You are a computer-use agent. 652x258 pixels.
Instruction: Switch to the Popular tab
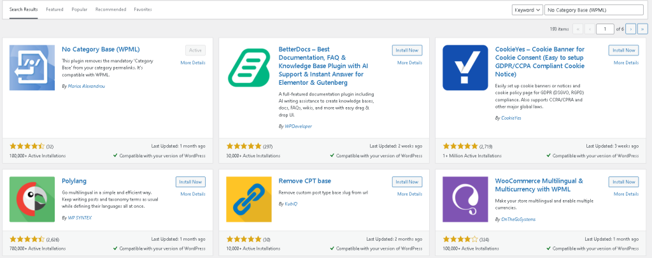pyautogui.click(x=79, y=10)
